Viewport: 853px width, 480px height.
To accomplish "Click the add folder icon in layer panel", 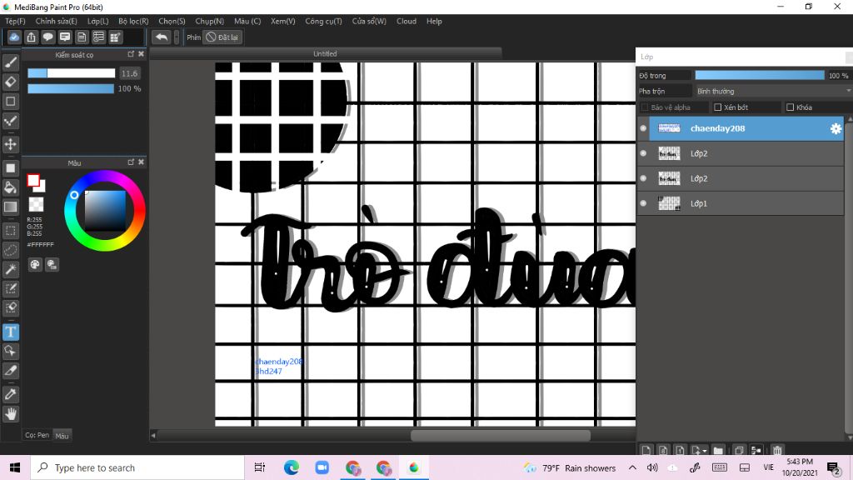I will 718,450.
